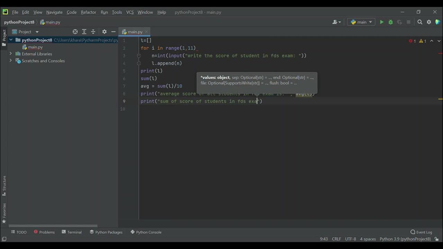Viewport: 443px width, 249px height.
Task: Toggle fold marker on line 4
Action: (x=139, y=63)
